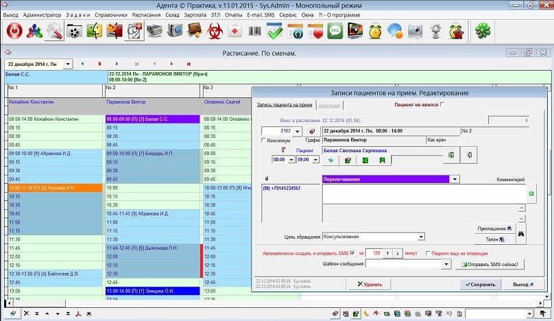Click the camera icon in toolbar
Viewport: 554px width, 321px height.
click(415, 31)
